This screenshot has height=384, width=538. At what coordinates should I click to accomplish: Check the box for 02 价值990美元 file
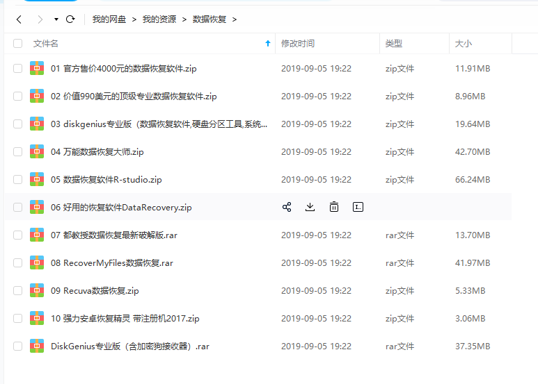pyautogui.click(x=18, y=96)
